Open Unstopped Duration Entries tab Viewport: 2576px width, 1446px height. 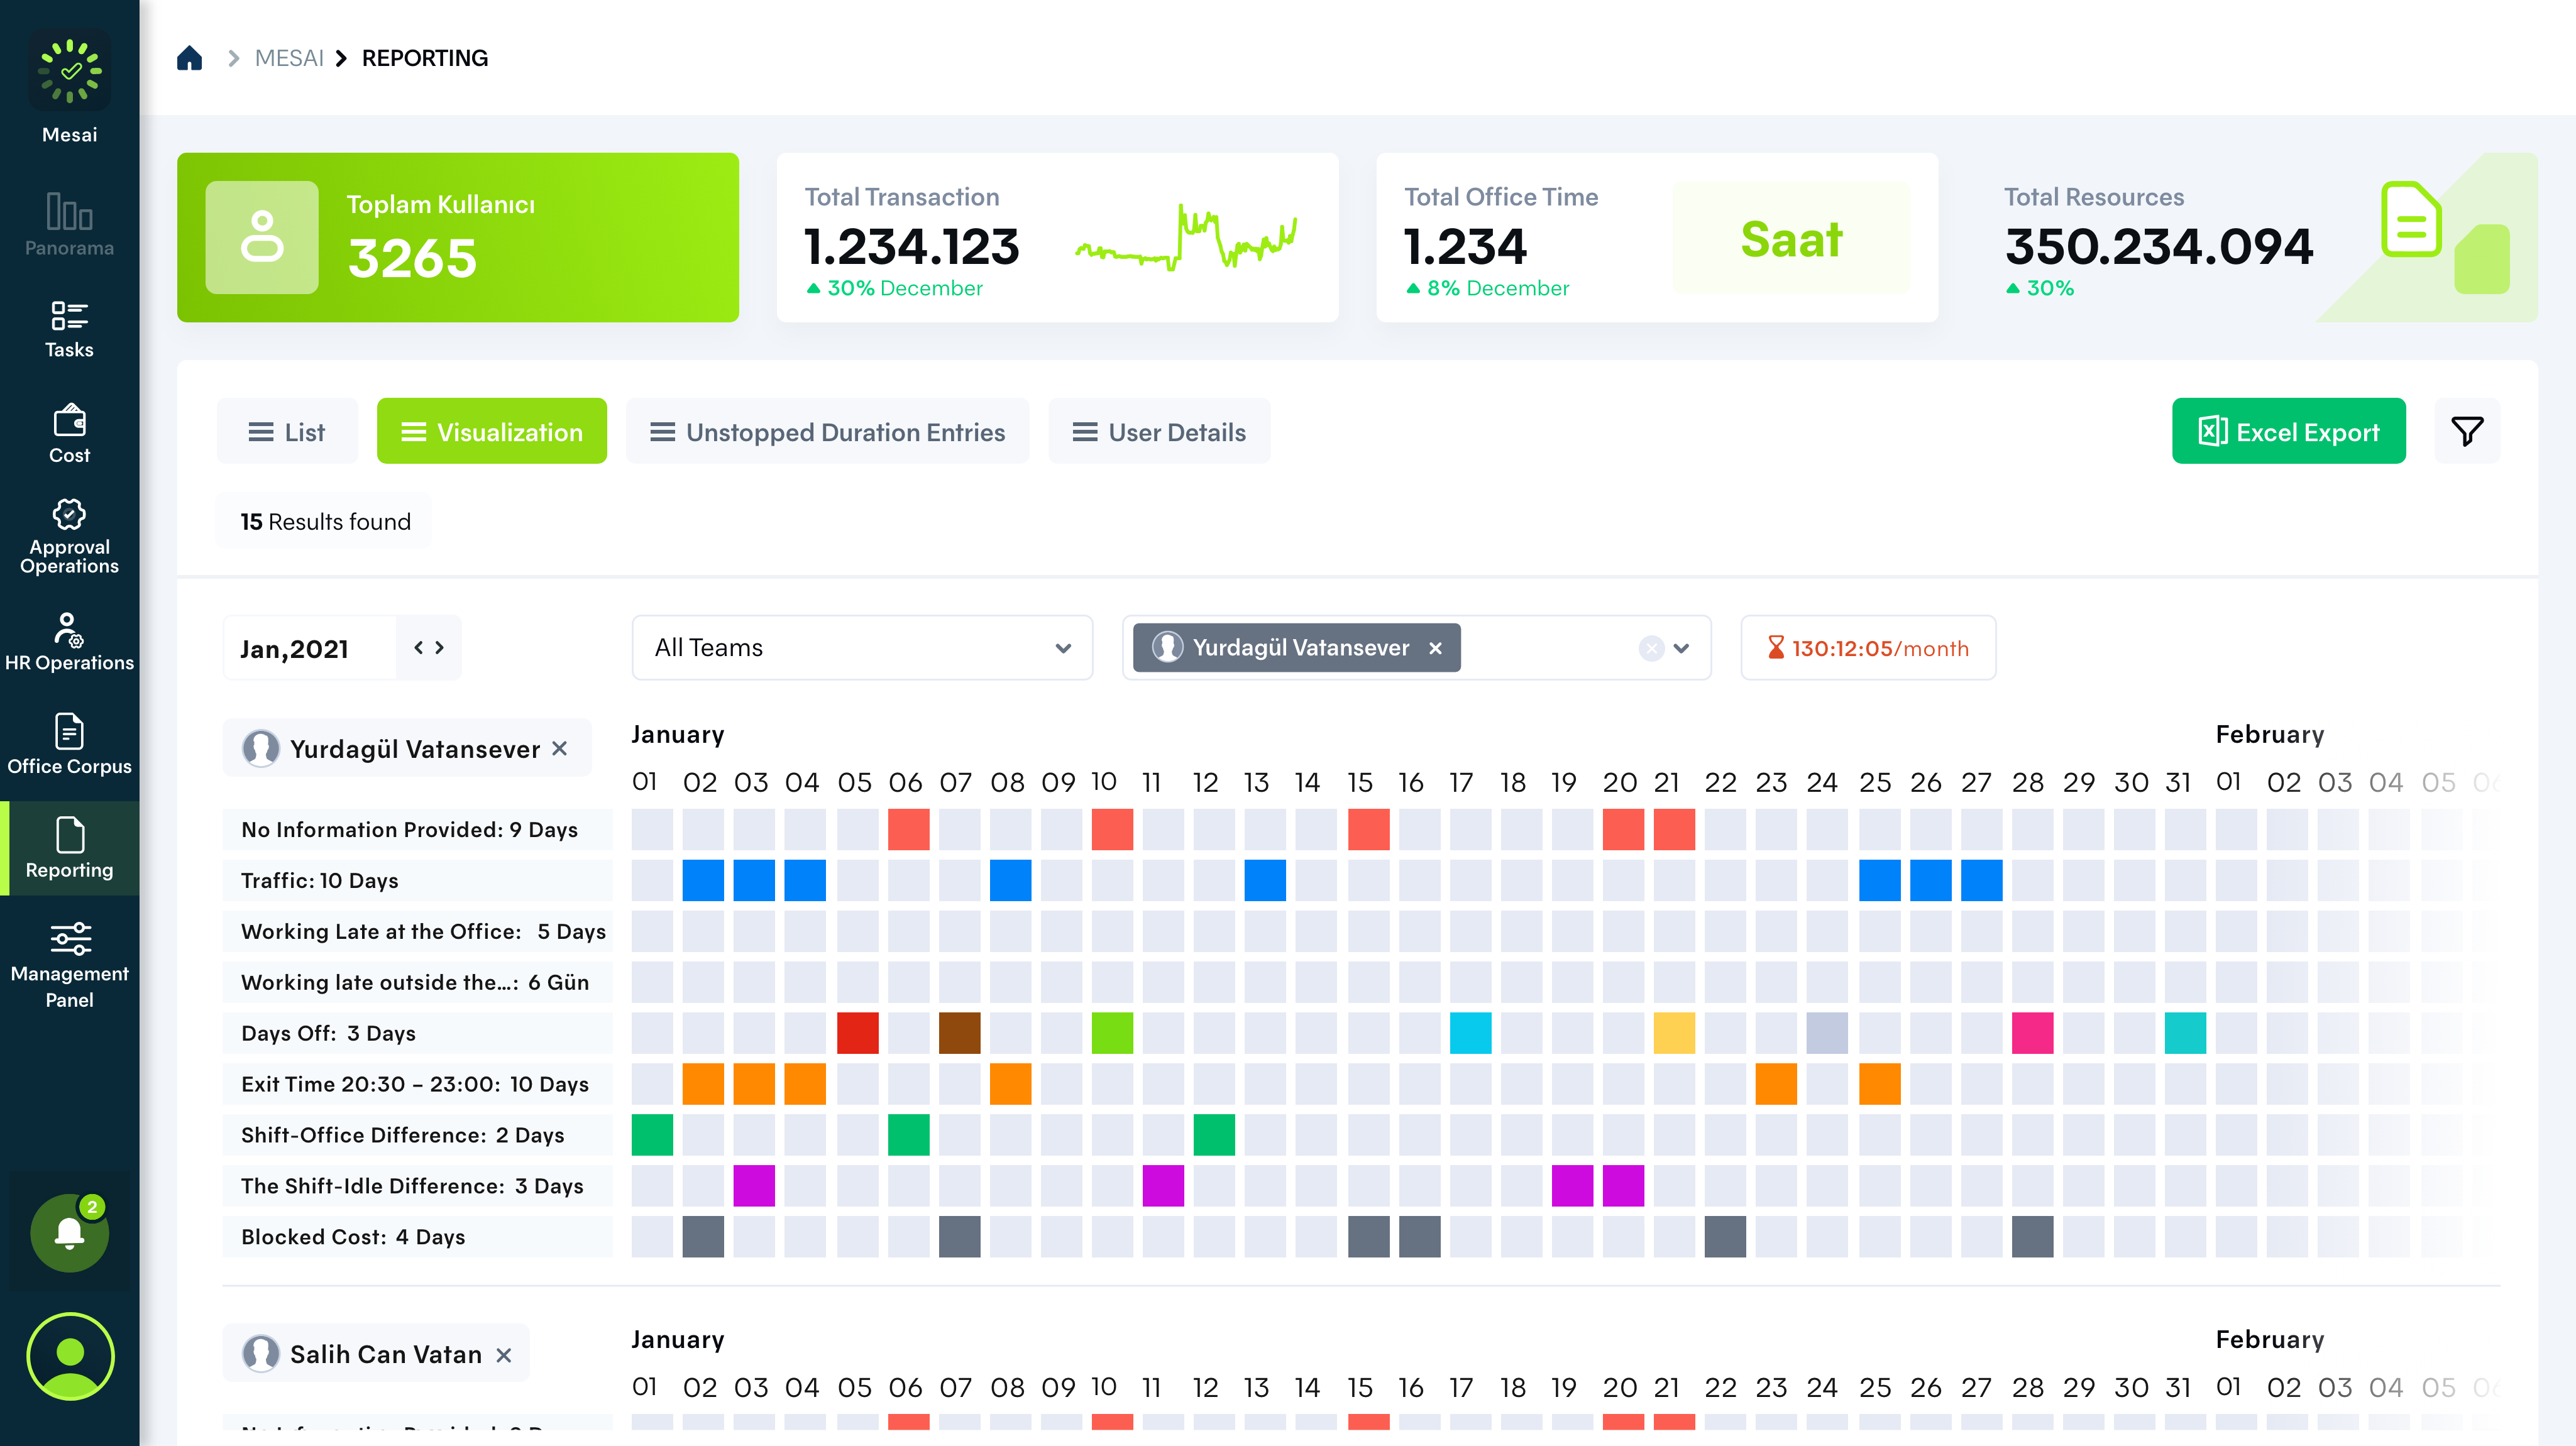pos(827,431)
